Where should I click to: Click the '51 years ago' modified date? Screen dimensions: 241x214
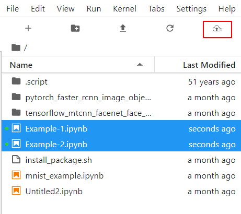point(212,82)
